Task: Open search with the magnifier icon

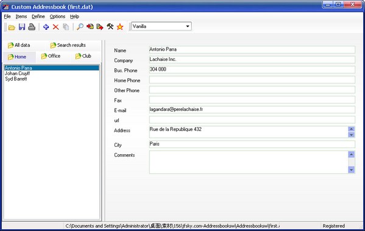Action: click(x=80, y=27)
